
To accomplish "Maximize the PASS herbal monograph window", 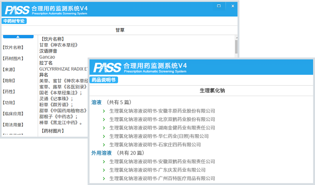I will (x=219, y=6).
